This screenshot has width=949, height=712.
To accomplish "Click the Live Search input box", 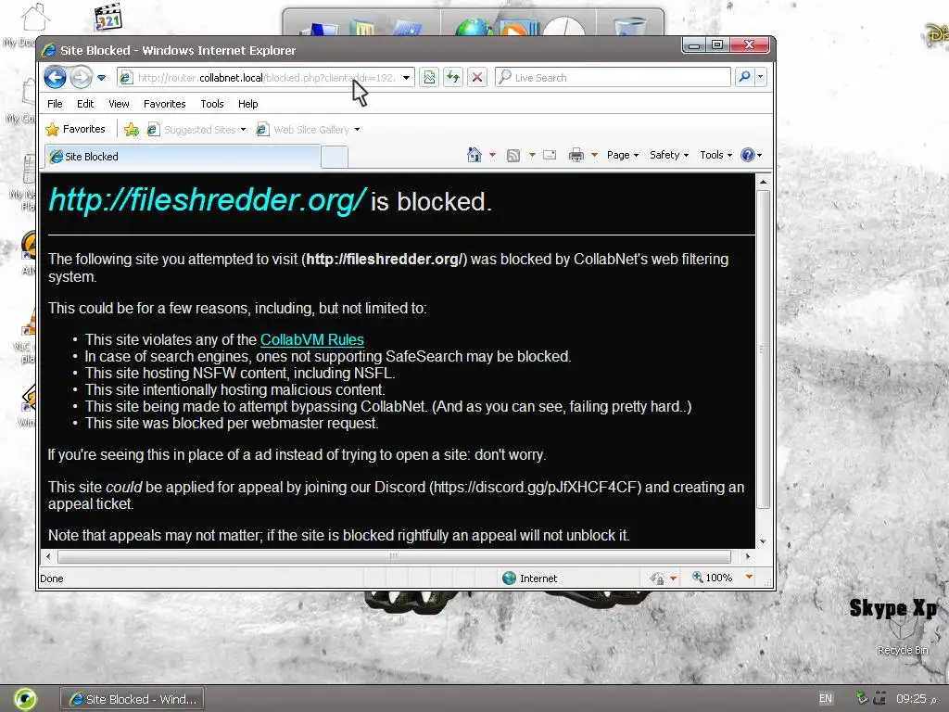I will click(x=613, y=78).
